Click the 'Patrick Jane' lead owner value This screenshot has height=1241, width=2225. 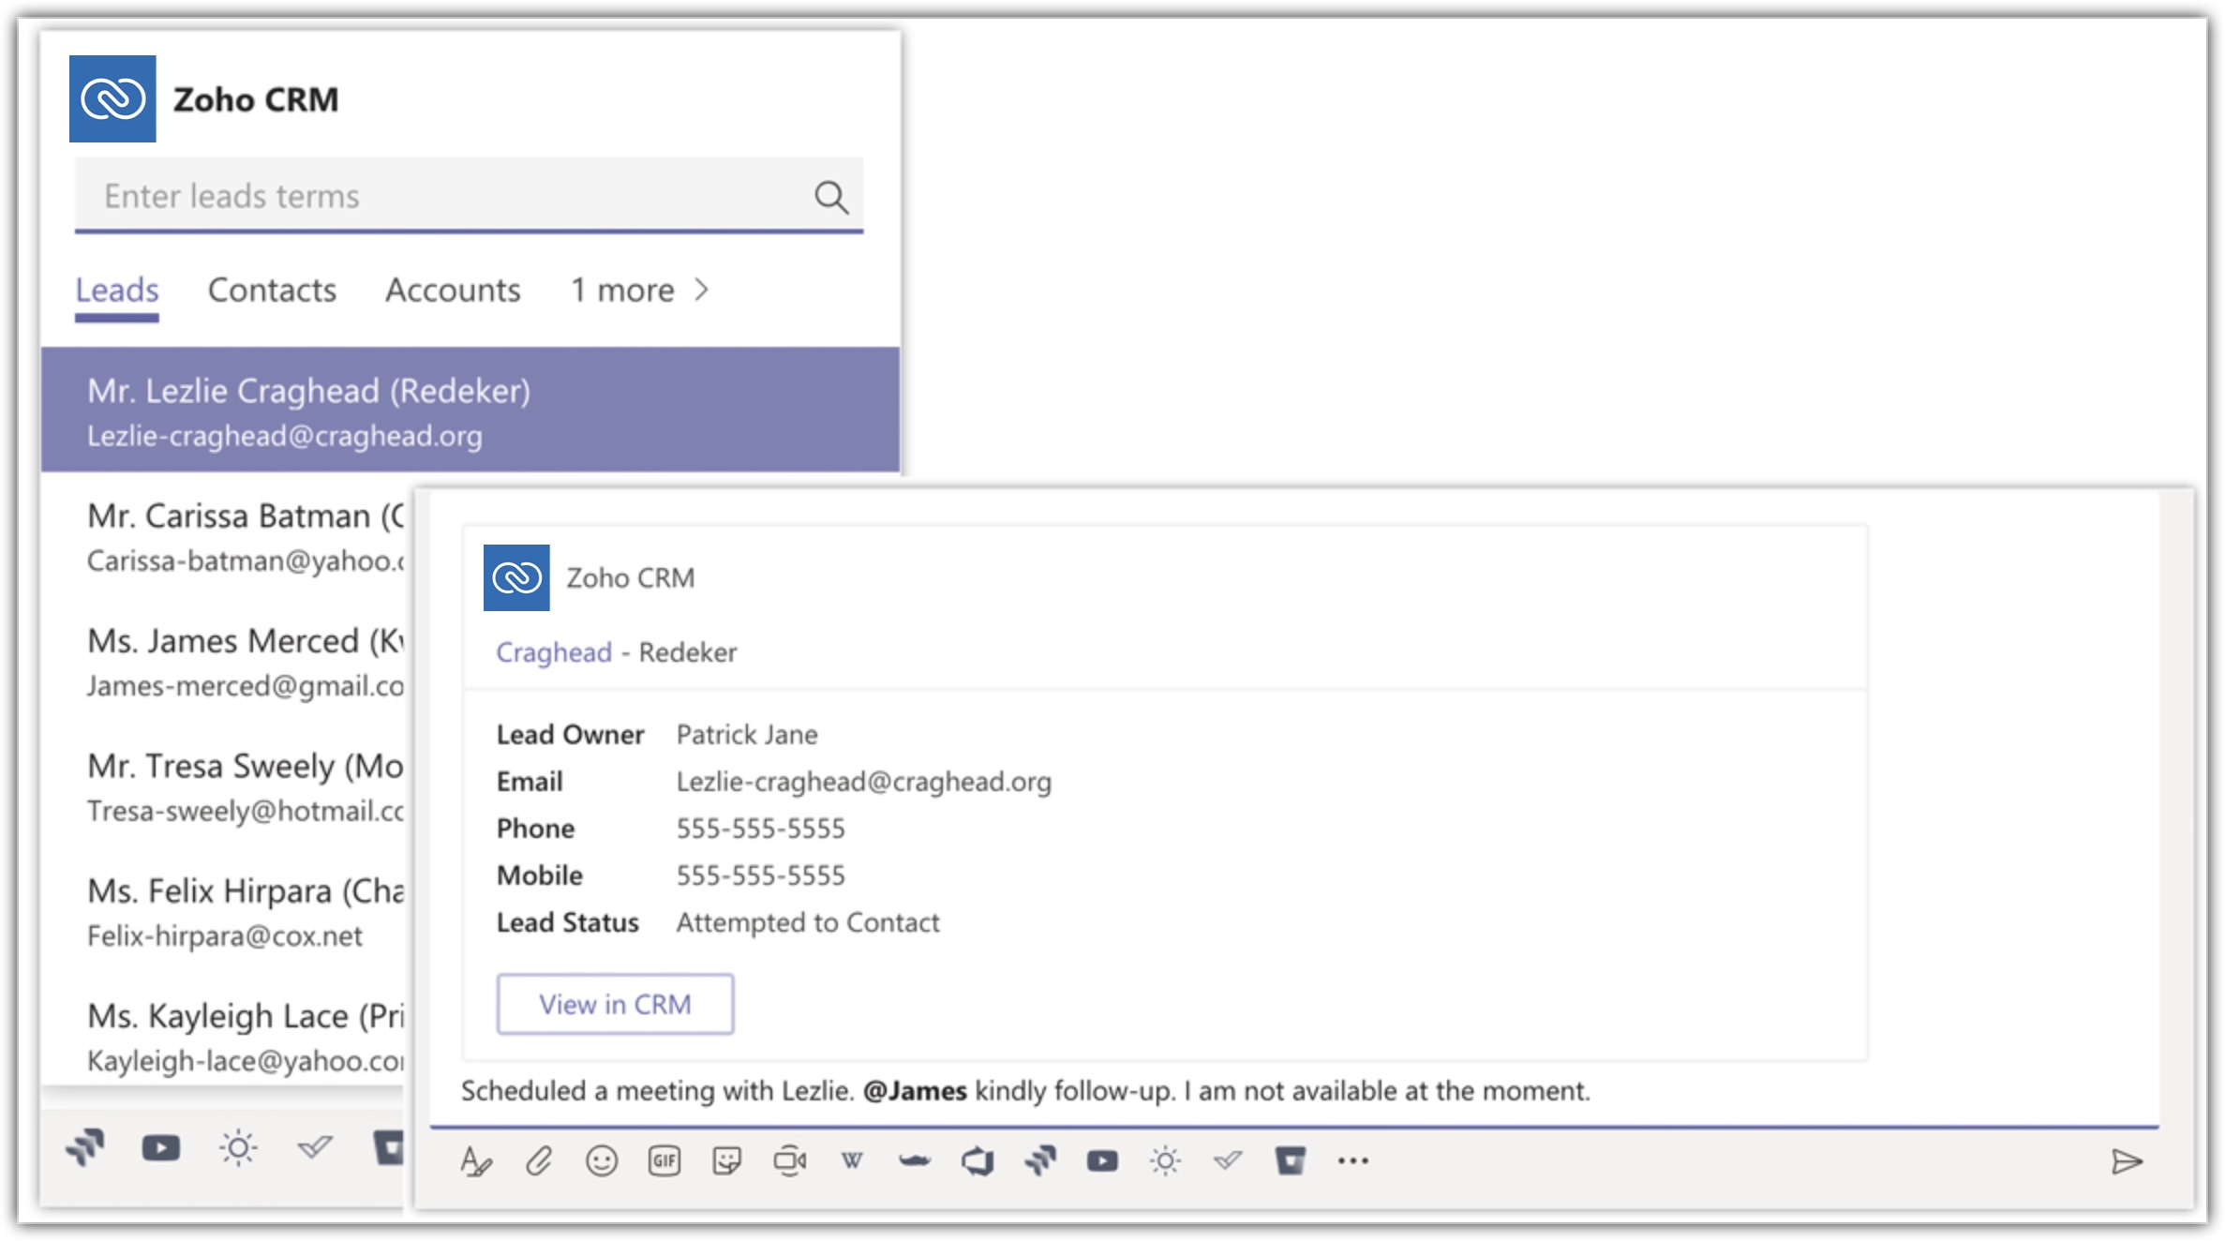(x=747, y=735)
